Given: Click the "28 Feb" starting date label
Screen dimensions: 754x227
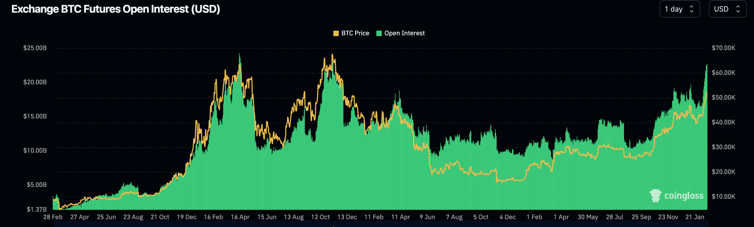Looking at the screenshot, I should coord(53,217).
